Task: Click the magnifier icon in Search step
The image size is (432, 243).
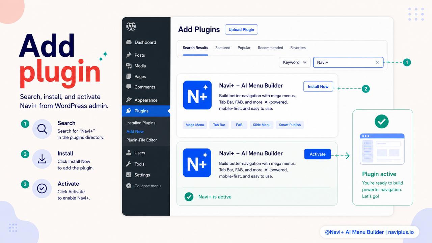Action: tap(42, 129)
